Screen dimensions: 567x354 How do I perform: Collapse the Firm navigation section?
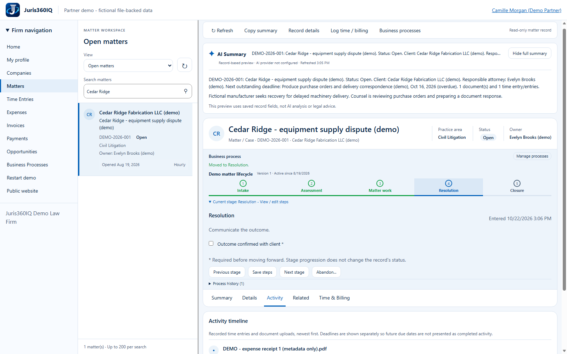click(x=29, y=30)
